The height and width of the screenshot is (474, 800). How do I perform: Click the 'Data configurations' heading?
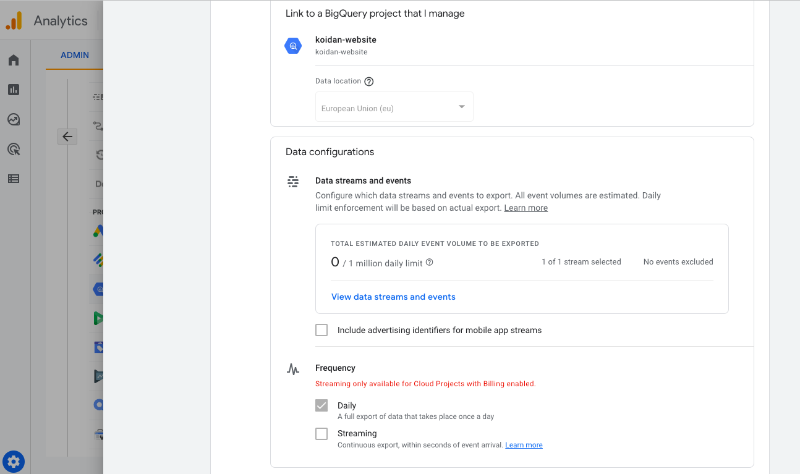coord(330,152)
